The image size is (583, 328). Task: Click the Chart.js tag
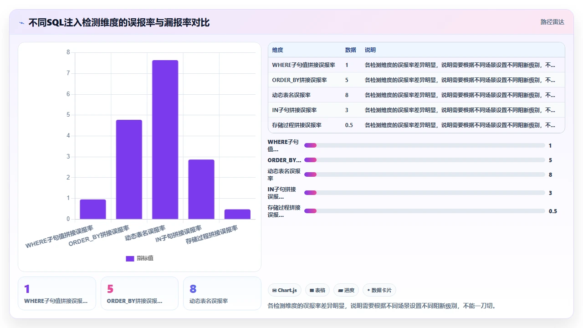[x=285, y=290]
